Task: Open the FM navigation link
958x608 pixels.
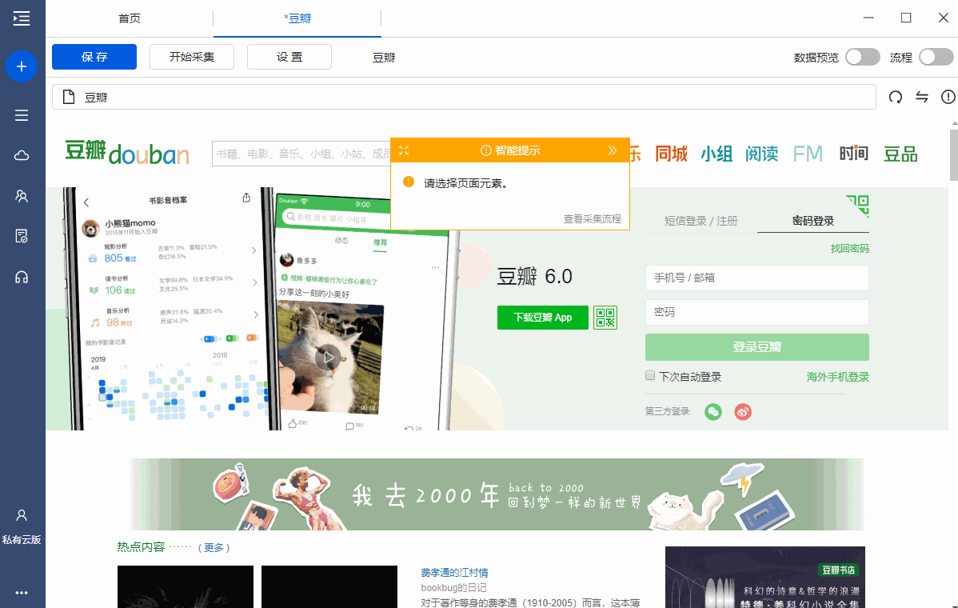Action: click(808, 154)
